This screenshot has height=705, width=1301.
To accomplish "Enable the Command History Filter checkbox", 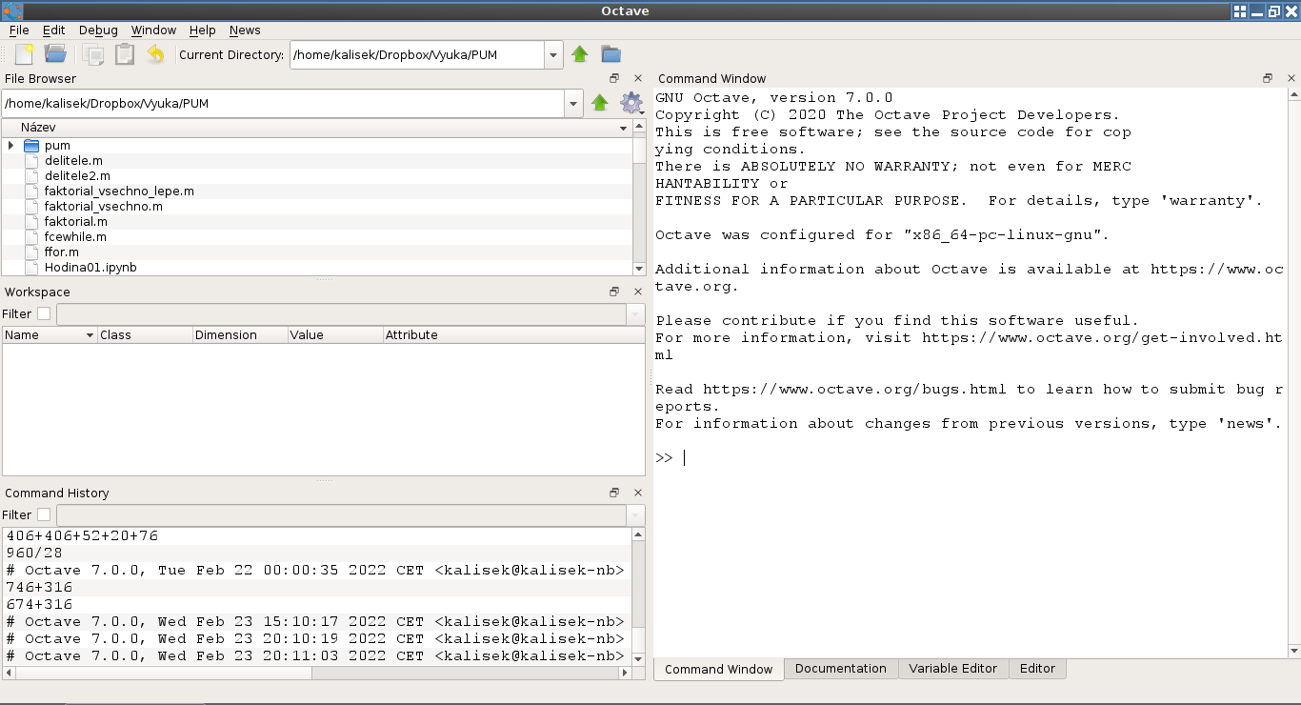I will [x=44, y=515].
